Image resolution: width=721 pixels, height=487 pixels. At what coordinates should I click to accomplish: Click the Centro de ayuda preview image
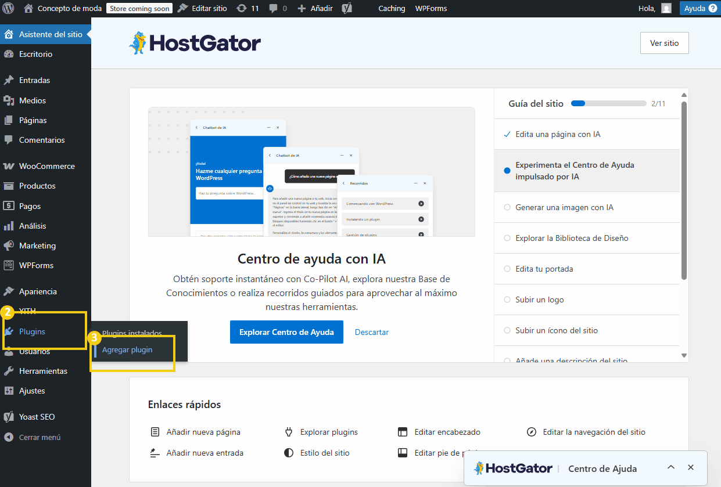coord(311,172)
